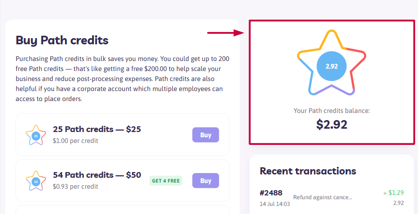Click the Buy Path credits heading
The image size is (418, 214).
coord(62,41)
